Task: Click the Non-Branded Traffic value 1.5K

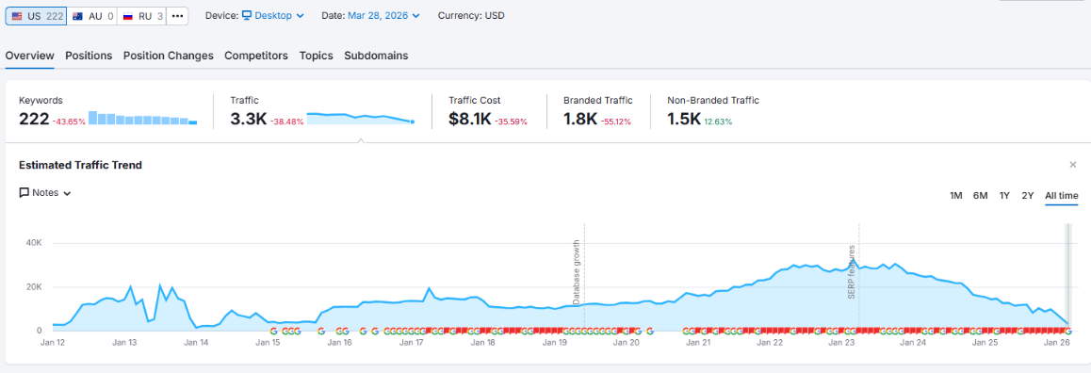Action: [x=684, y=119]
